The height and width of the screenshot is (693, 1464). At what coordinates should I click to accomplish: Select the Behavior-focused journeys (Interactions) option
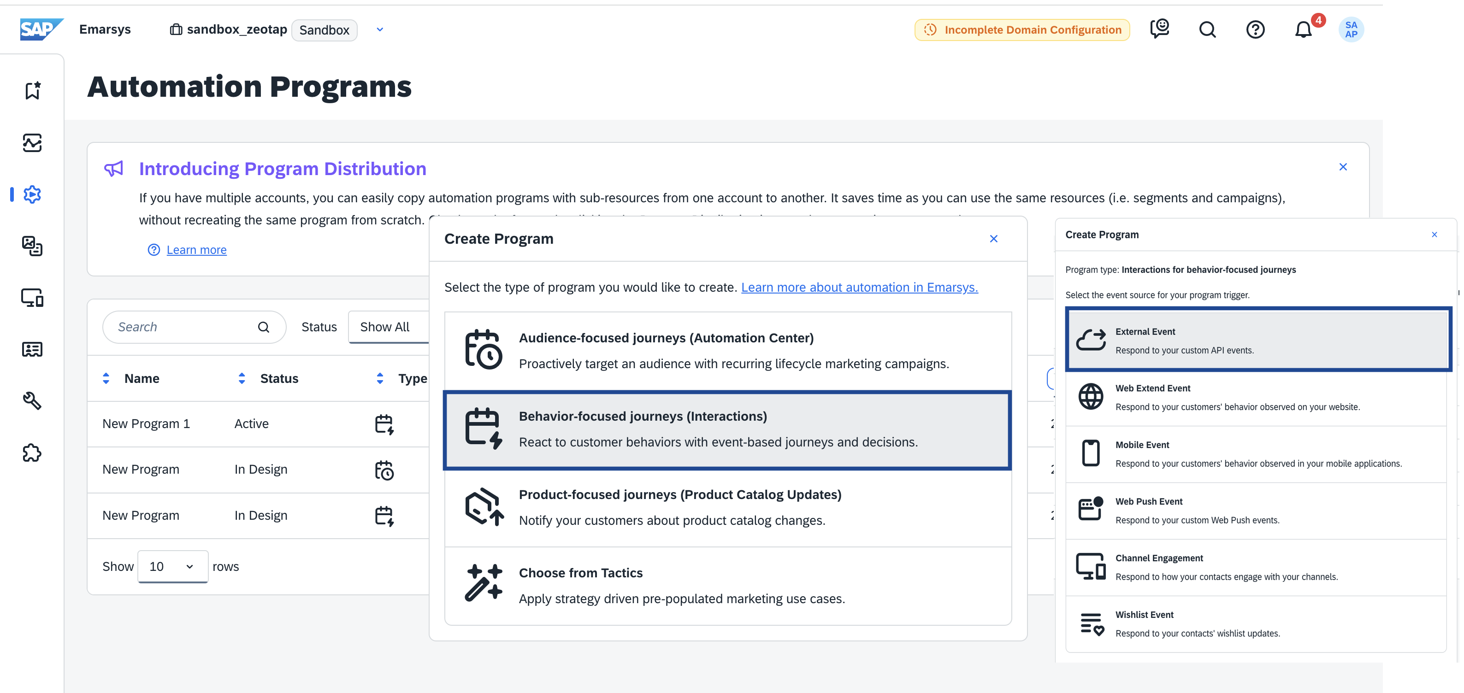[727, 429]
